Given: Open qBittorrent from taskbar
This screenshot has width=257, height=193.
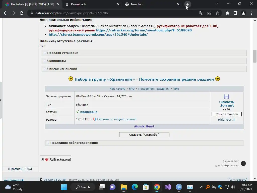Looking at the screenshot, I should pos(179,187).
